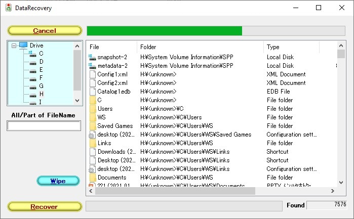The width and height of the screenshot is (354, 219).
Task: Click the folder icon of Documents row
Action: pos(93,178)
